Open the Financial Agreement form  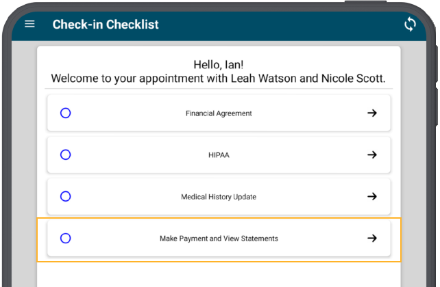click(219, 113)
